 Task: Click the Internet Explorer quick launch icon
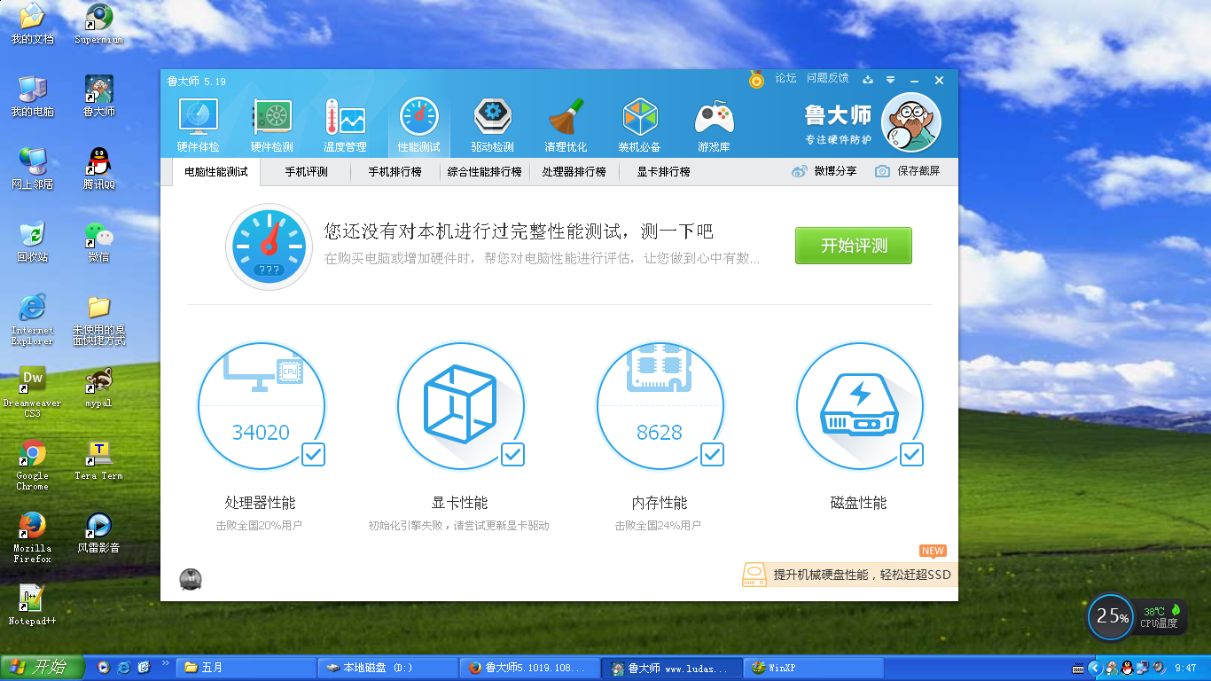(x=124, y=668)
